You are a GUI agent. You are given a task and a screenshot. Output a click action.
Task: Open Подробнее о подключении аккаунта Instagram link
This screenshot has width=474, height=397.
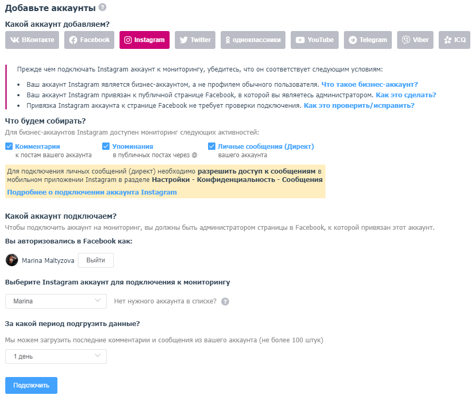pos(92,192)
